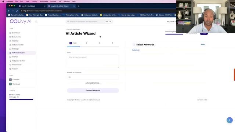This screenshot has height=132, width=235.
Task: Click in the Topic text area
Action: [93, 61]
